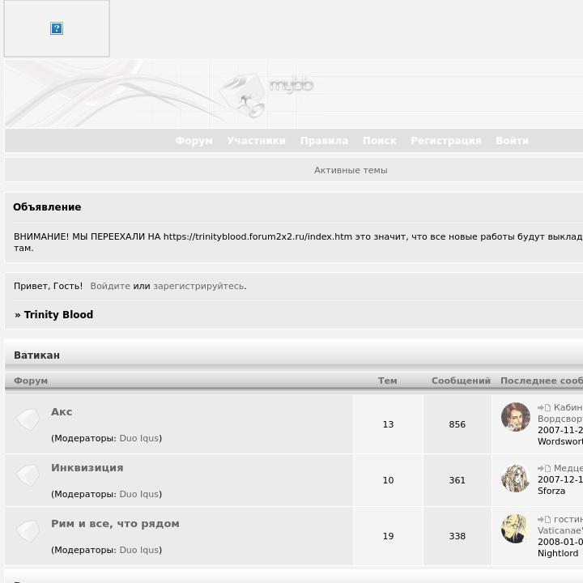The image size is (583, 583).
Task: Open avatar in Рим и все, что рядом row
Action: [x=515, y=528]
